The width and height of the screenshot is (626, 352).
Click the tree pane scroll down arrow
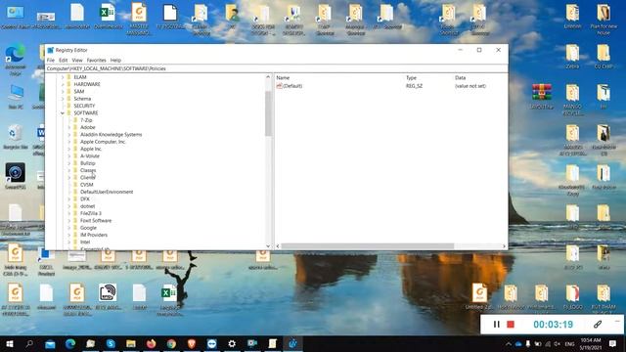coord(268,246)
